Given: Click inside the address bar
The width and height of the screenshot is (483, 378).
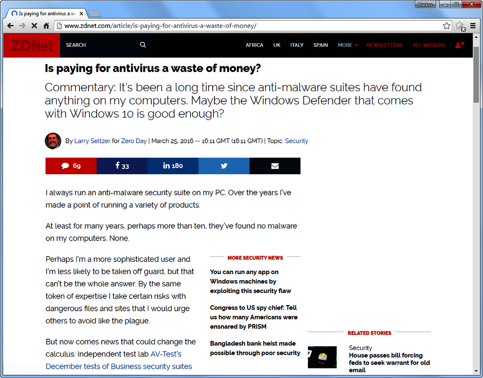Looking at the screenshot, I should [x=175, y=26].
